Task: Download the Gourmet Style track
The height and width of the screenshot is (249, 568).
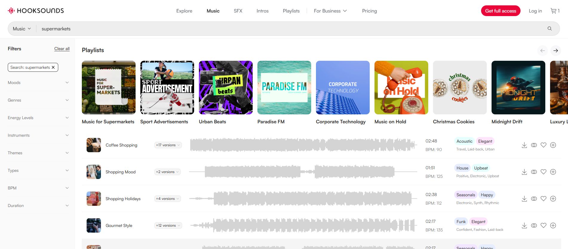Action: point(524,225)
